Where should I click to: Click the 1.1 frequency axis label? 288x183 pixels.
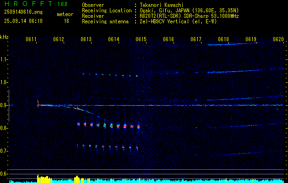click(3, 59)
